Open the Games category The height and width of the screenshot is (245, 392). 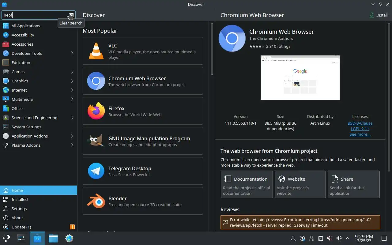point(39,72)
